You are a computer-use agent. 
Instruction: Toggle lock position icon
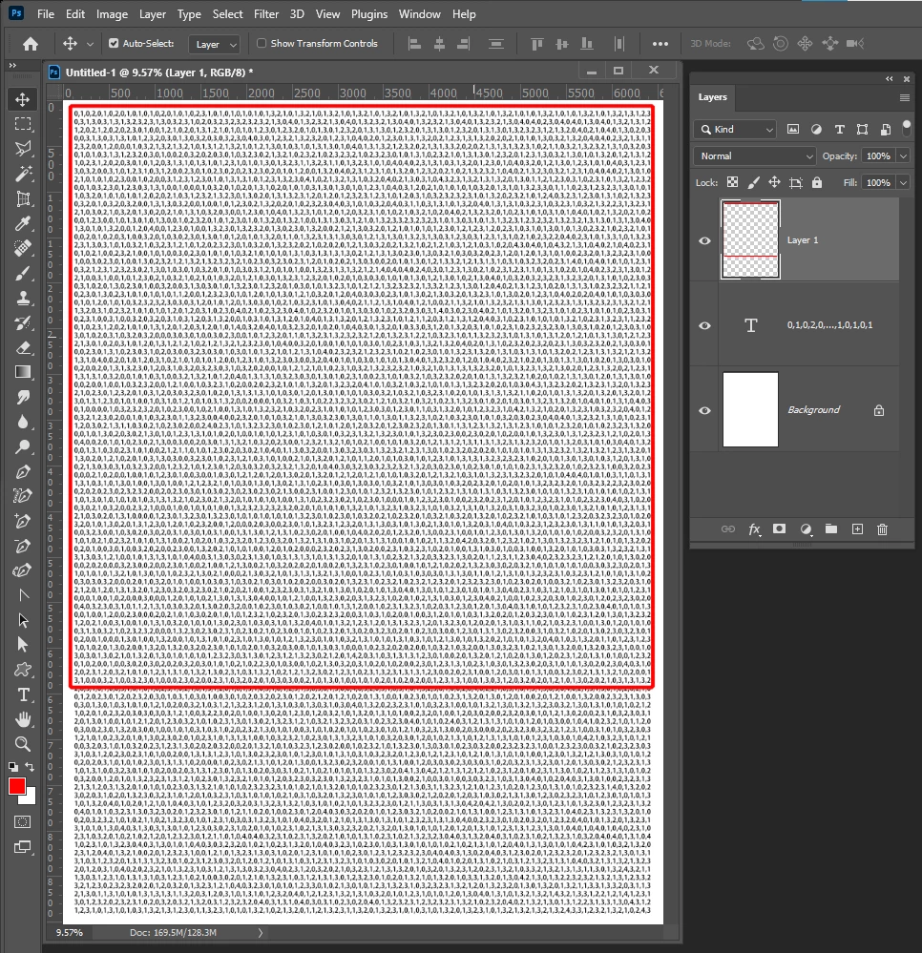click(774, 182)
